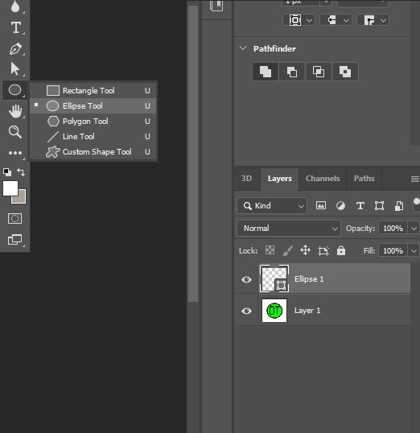420x433 pixels.
Task: Click the Intersect shapes Pathfinder button
Action: click(319, 72)
